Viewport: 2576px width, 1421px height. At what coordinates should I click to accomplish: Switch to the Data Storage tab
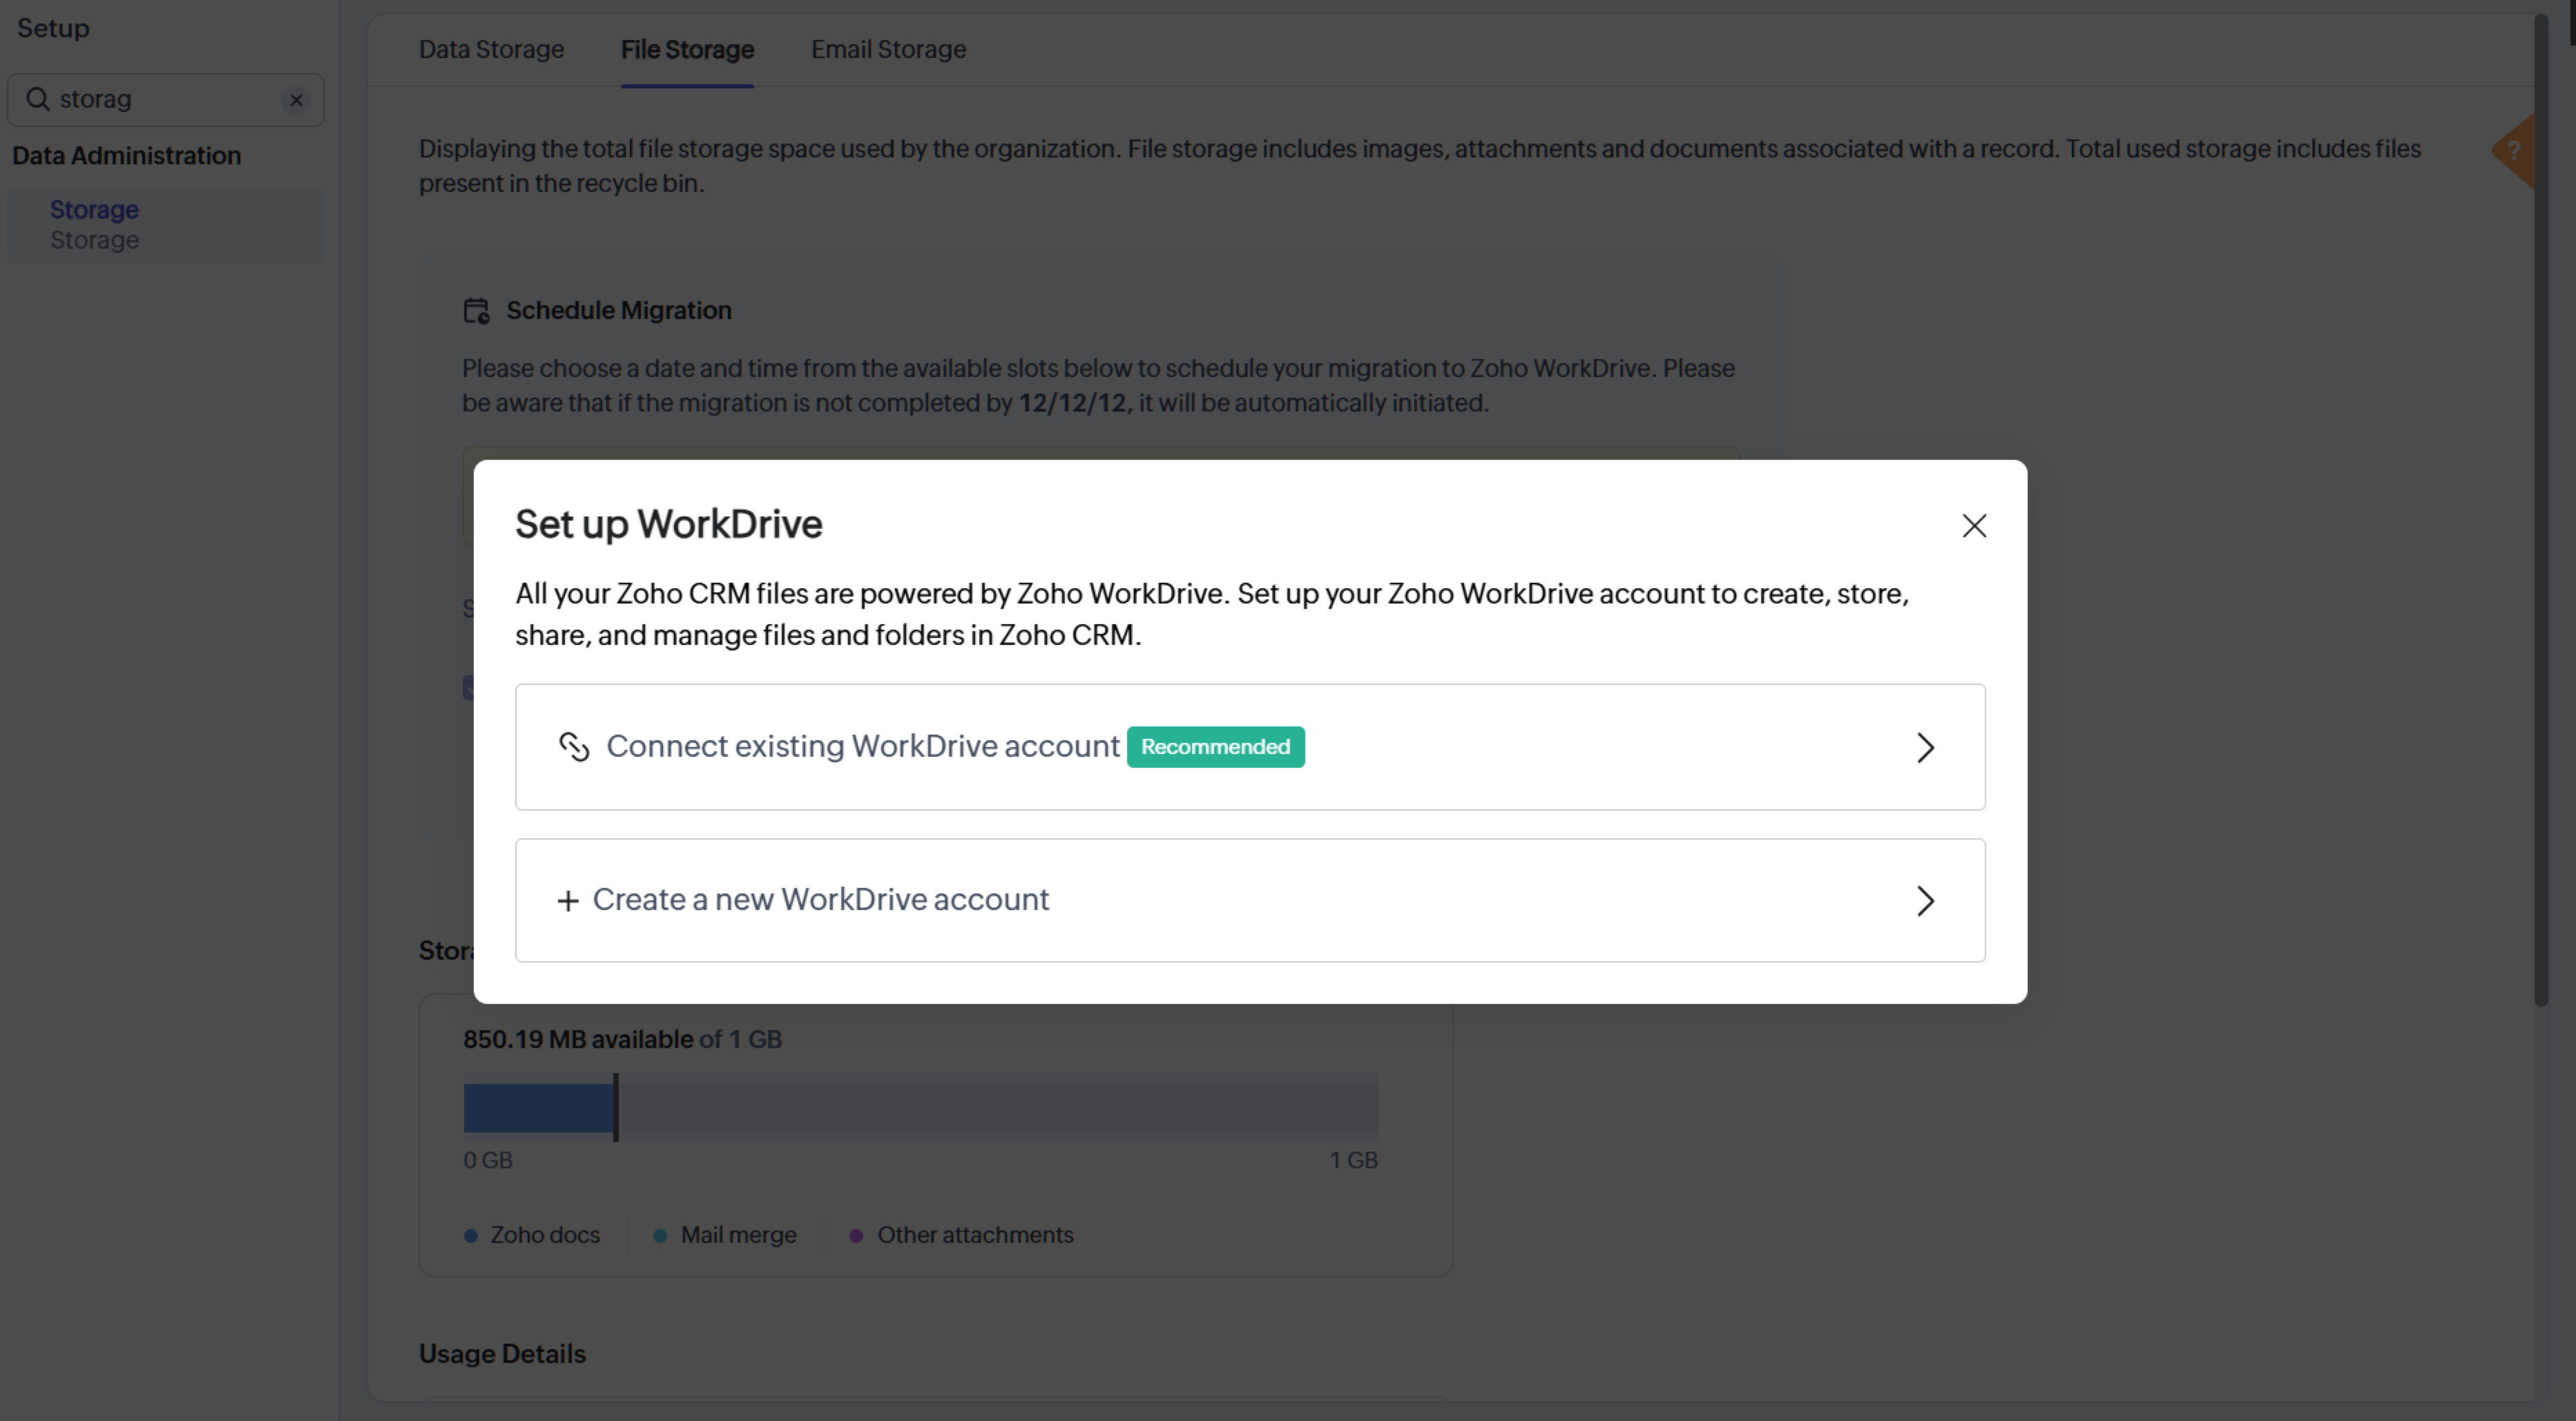[x=491, y=50]
